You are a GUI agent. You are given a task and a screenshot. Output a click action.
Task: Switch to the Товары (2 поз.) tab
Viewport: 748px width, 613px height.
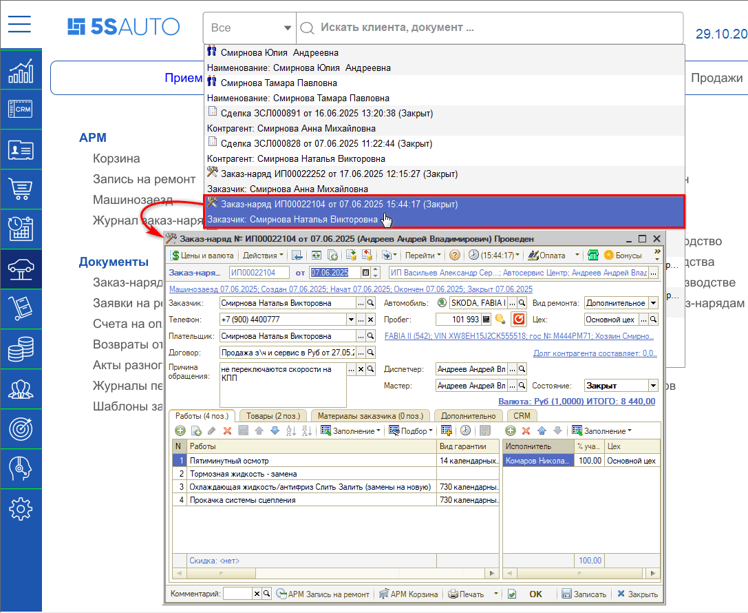(273, 416)
